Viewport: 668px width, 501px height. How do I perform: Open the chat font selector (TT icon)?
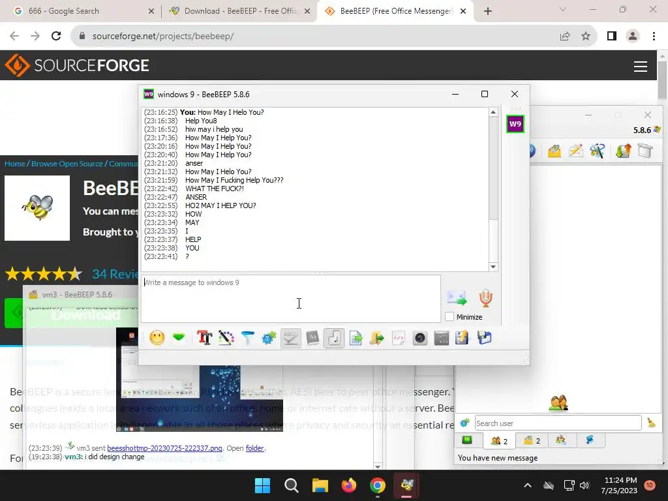[204, 338]
